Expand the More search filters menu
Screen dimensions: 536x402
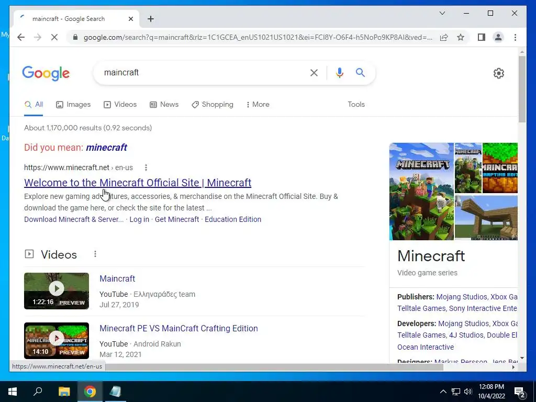point(258,104)
